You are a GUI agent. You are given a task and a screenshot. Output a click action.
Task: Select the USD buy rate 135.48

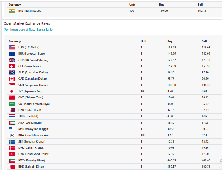click(172, 48)
